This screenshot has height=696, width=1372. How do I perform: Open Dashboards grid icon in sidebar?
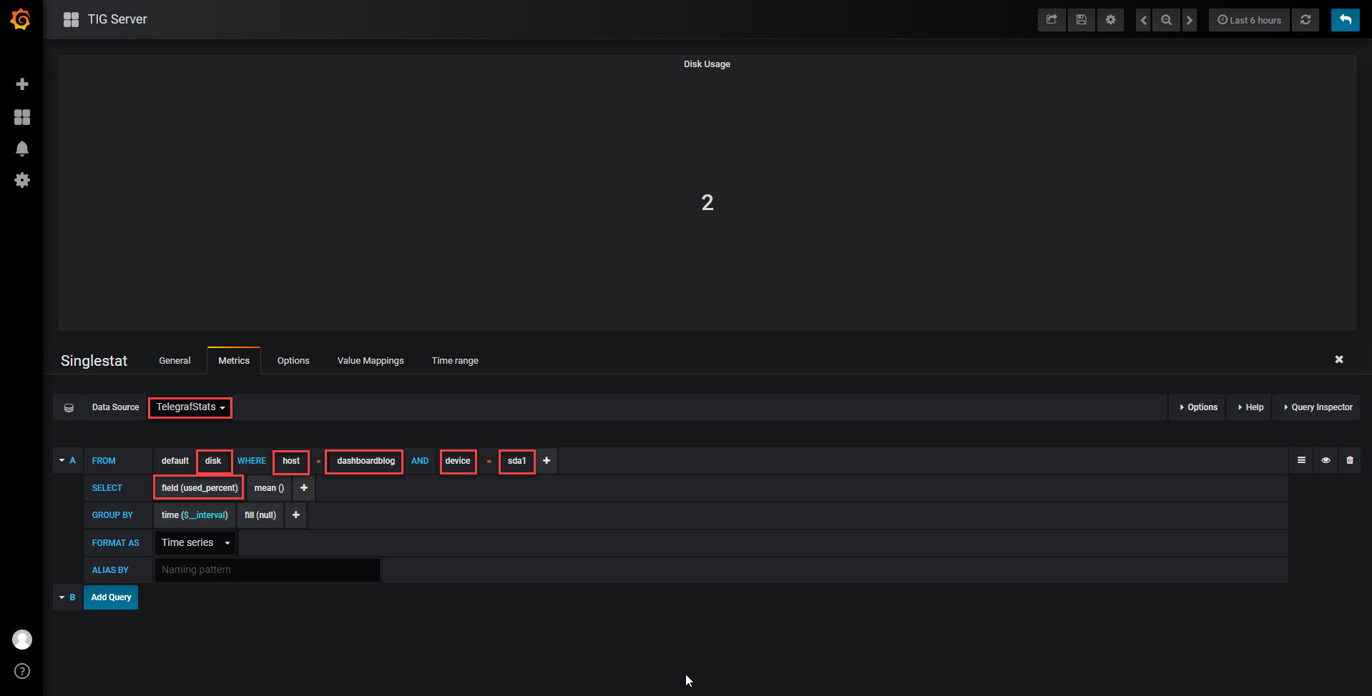point(22,117)
